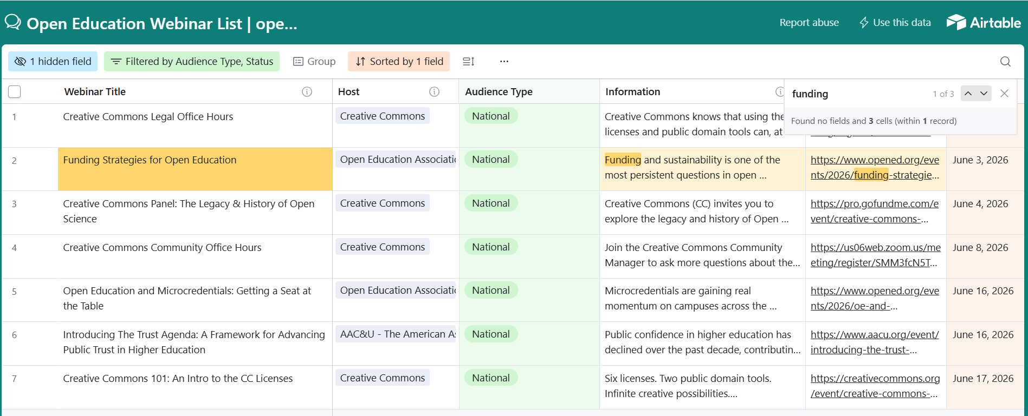Click Use this data button
Screen dimensions: 1028x416
point(895,23)
